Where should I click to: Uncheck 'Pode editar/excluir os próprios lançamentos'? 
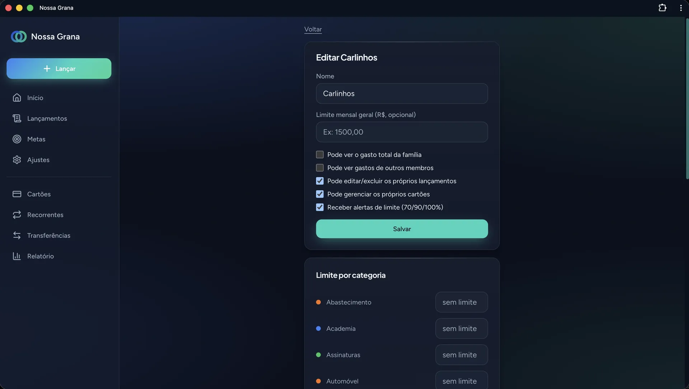(320, 181)
